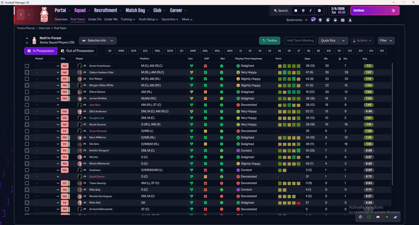Open the messages icon with 9+ badge
Viewport: 419px width, 225px height.
(313, 20)
